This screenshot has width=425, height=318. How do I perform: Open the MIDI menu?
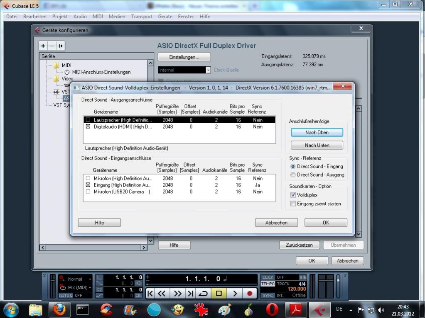(x=98, y=17)
